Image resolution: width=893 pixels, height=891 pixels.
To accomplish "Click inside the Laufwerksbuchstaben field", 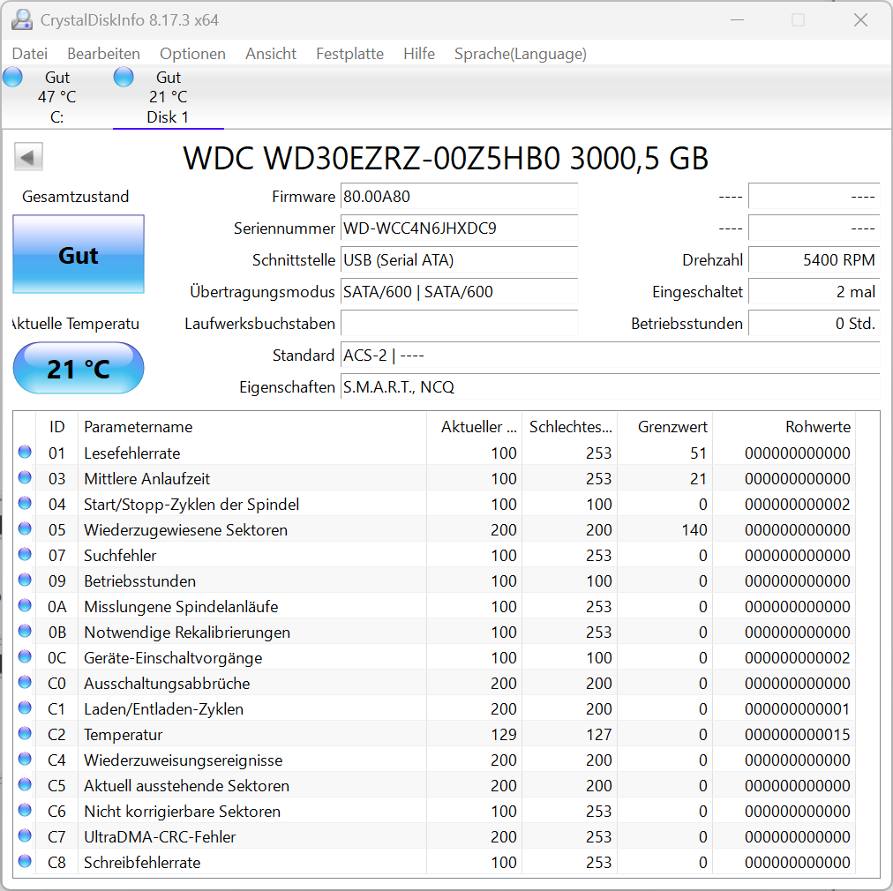I will (x=459, y=323).
